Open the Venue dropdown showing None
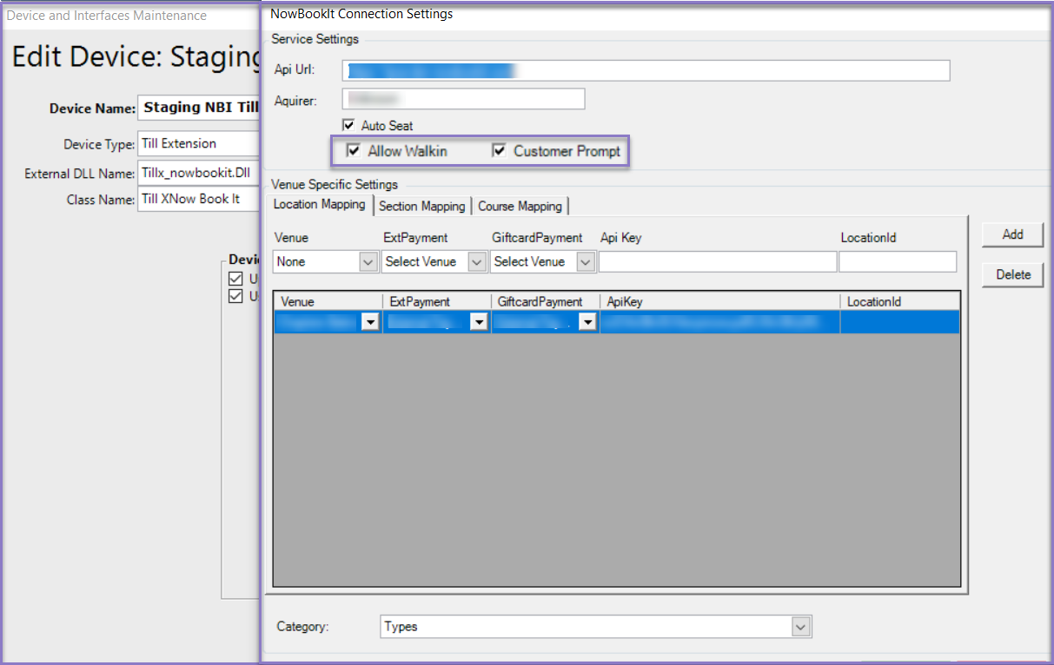 click(325, 261)
